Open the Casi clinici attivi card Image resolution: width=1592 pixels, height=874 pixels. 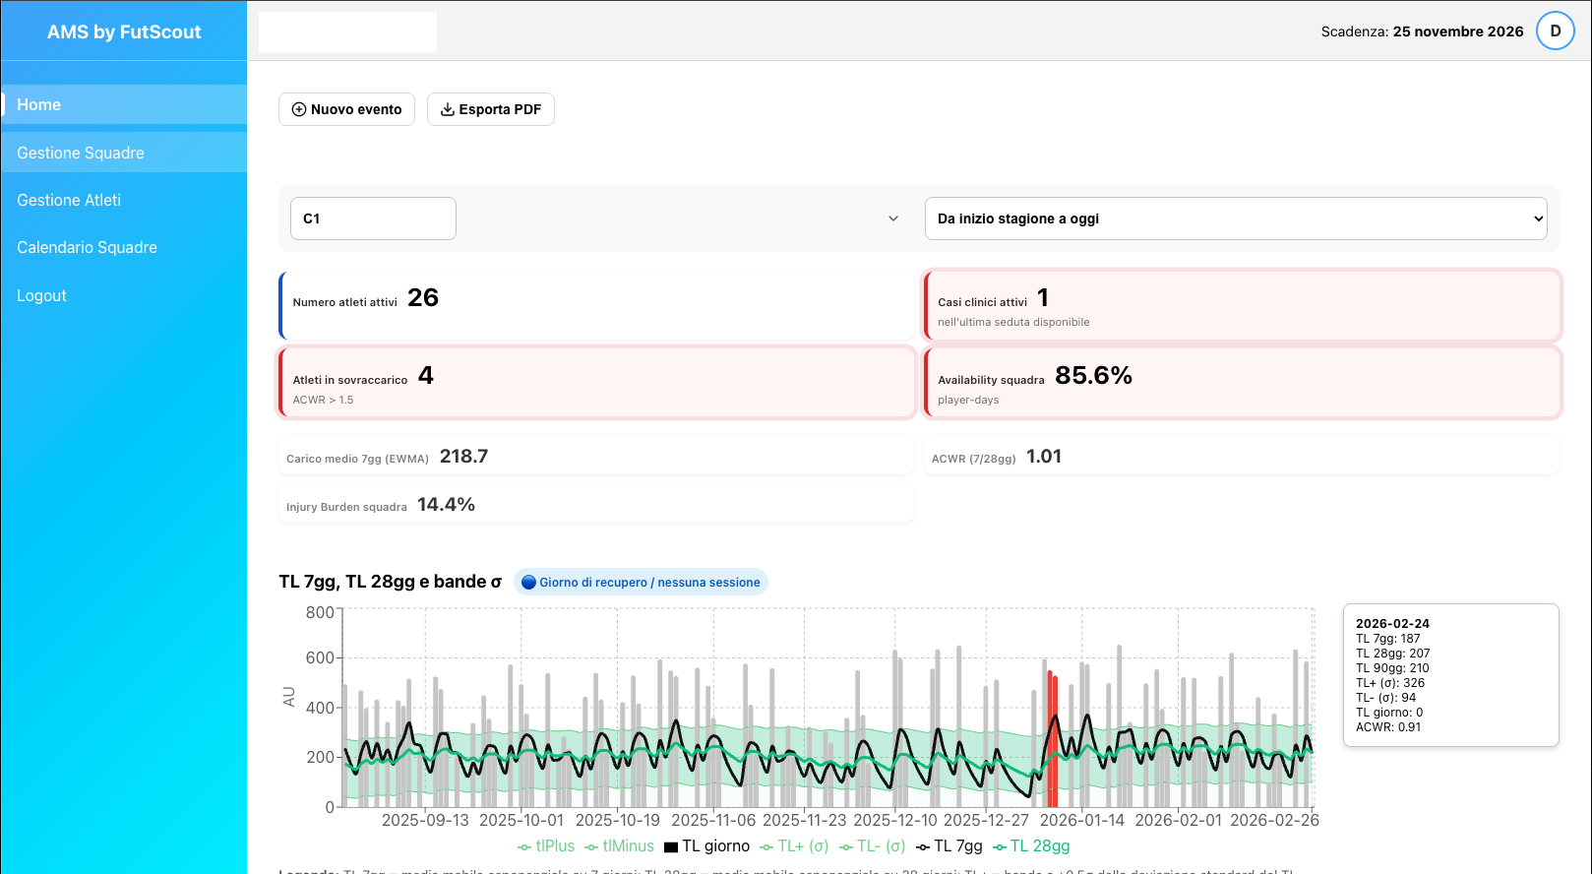coord(1242,306)
